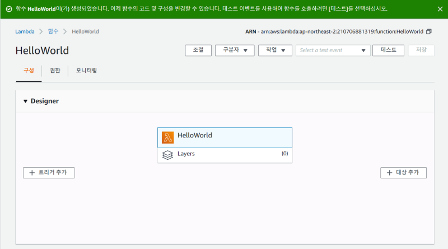The image size is (448, 249).
Task: Click the 테스트 button
Action: click(x=388, y=50)
